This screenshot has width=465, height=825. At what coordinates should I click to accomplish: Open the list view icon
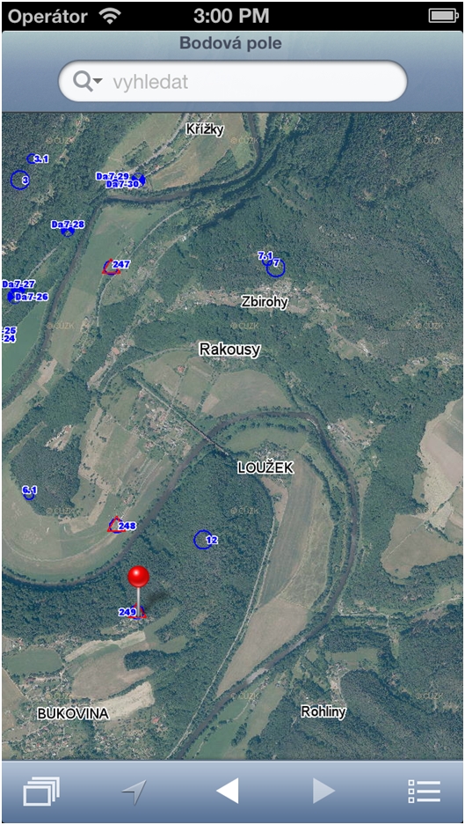[x=424, y=792]
